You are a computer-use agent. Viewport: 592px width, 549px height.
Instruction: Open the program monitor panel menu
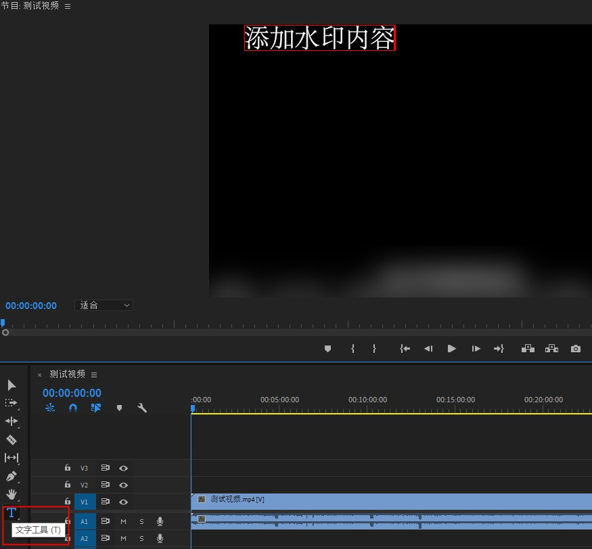(x=67, y=5)
